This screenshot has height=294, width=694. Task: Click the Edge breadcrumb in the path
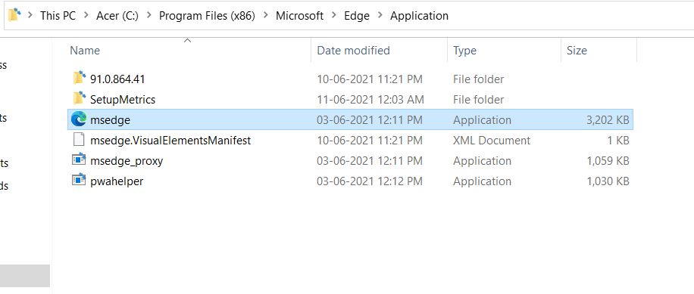tap(357, 15)
